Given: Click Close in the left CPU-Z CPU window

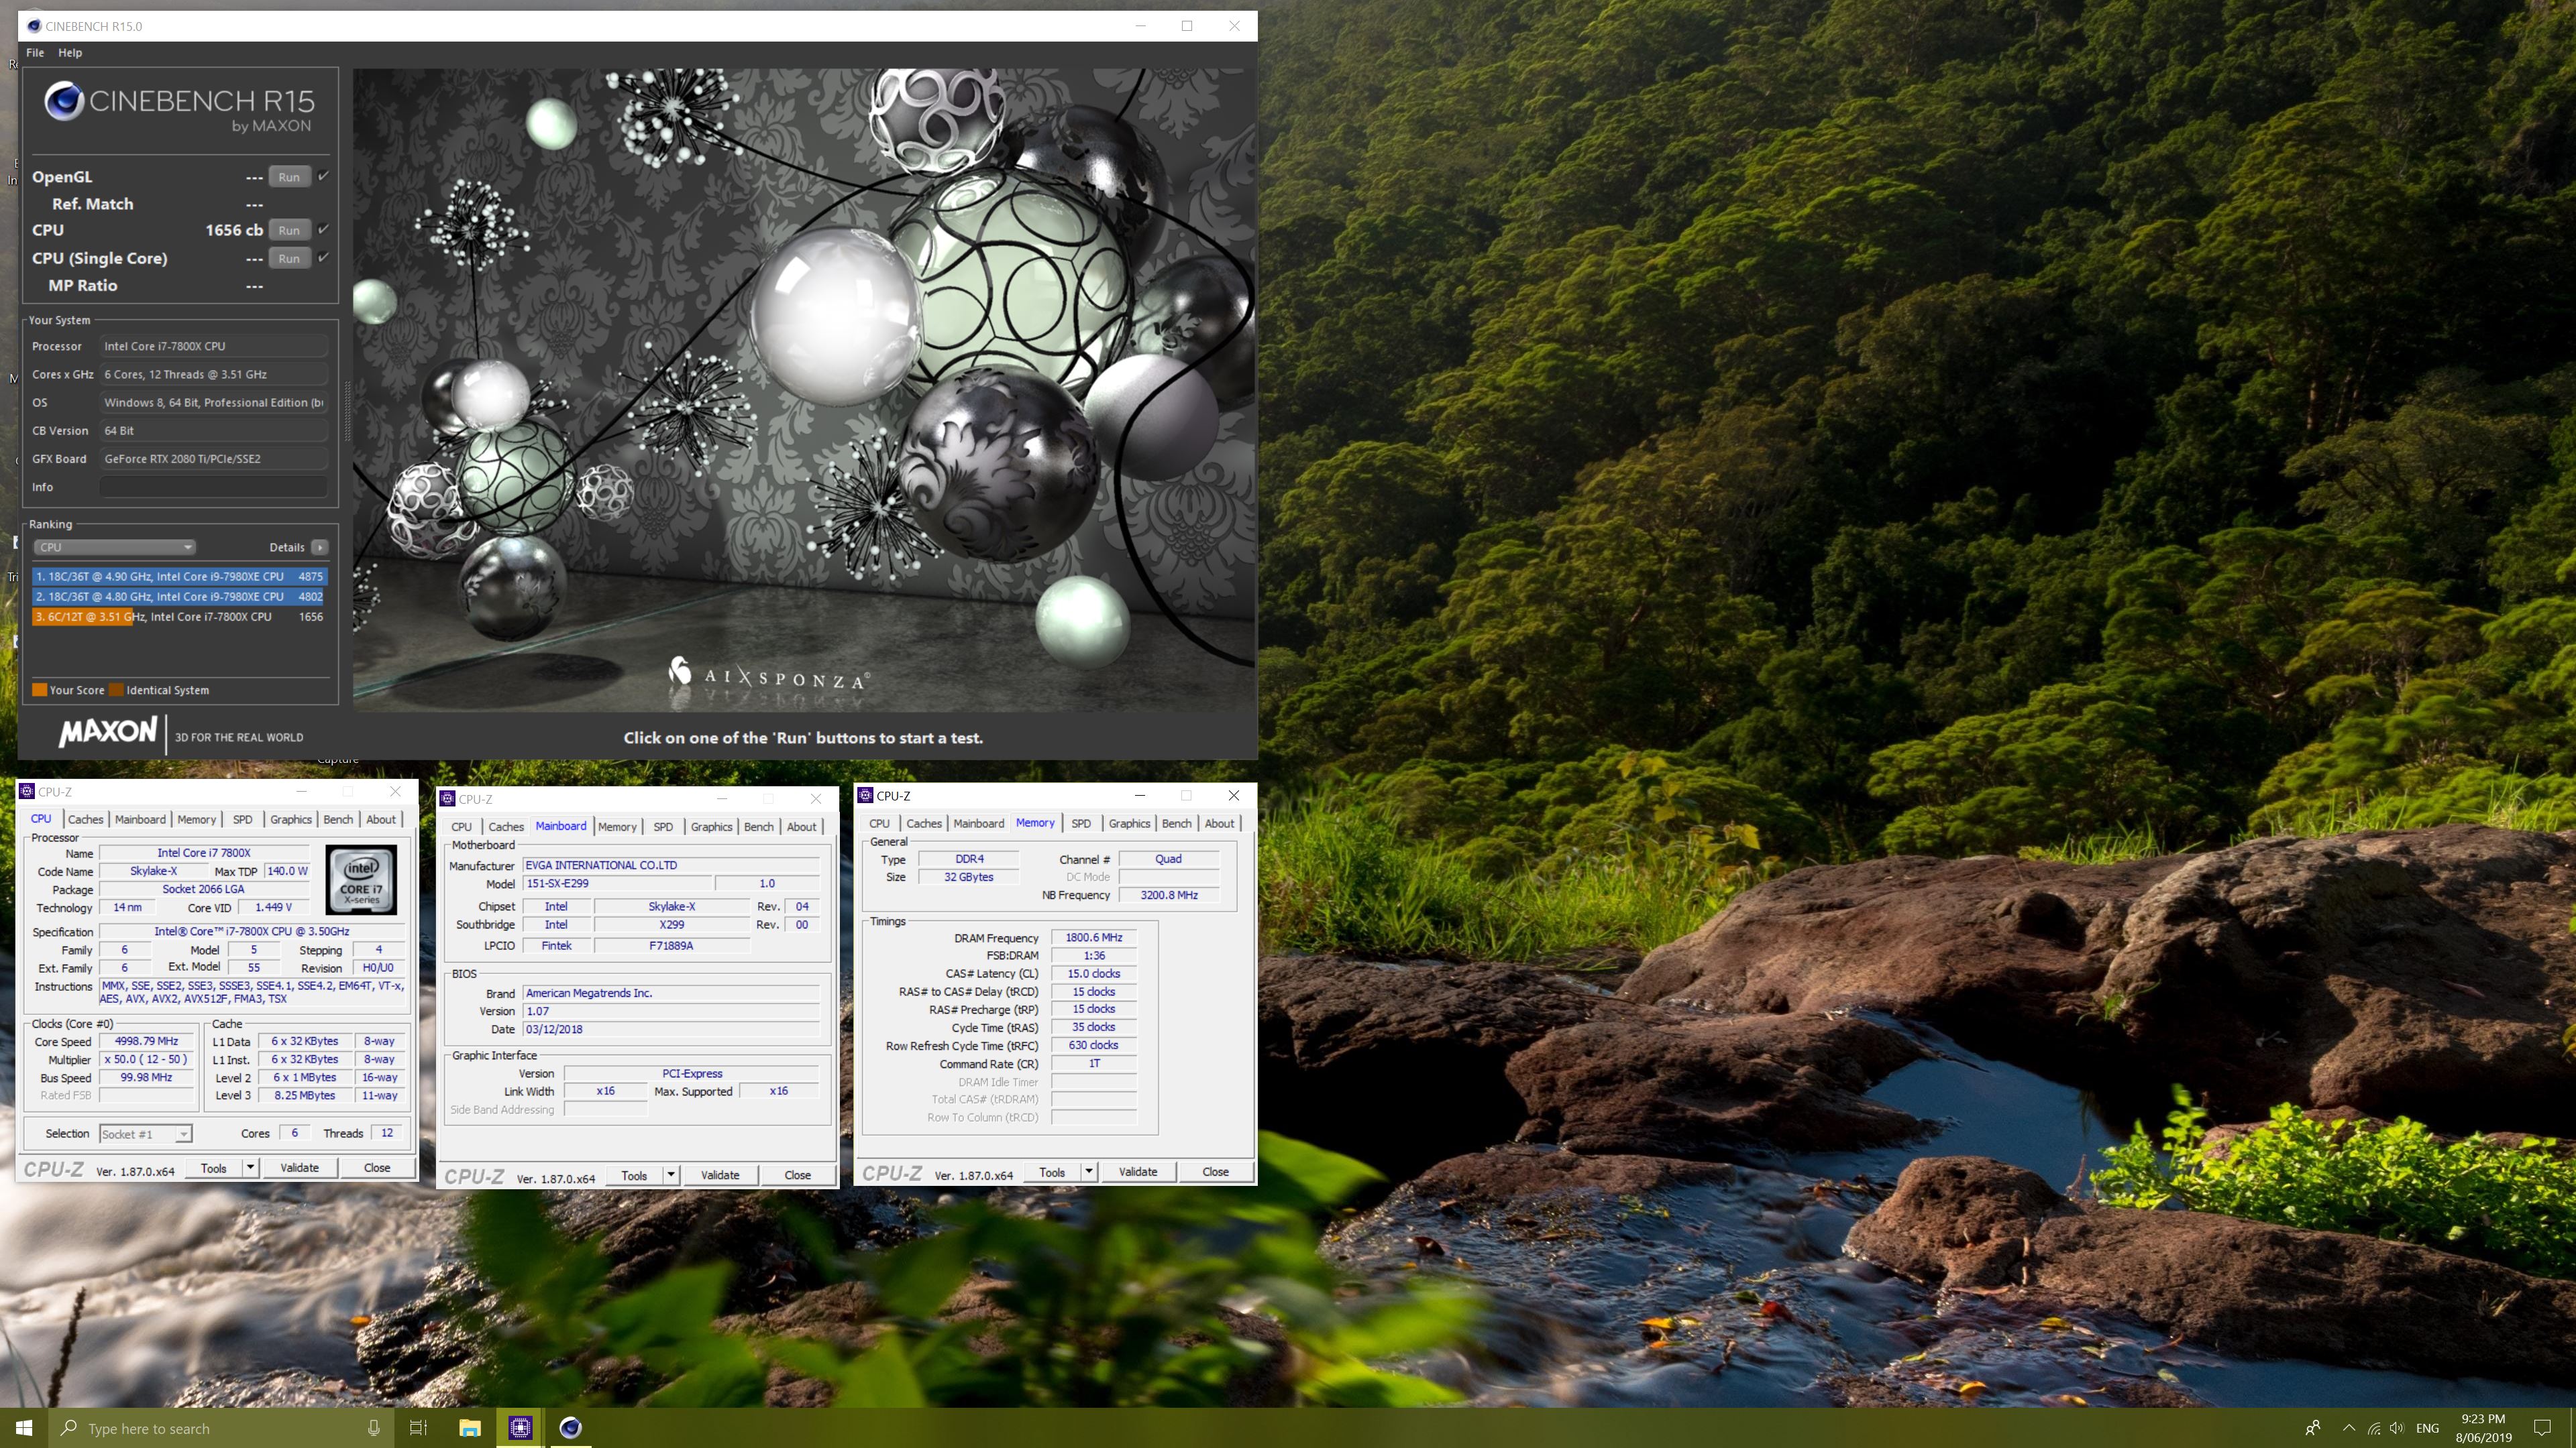Looking at the screenshot, I should 377,1167.
